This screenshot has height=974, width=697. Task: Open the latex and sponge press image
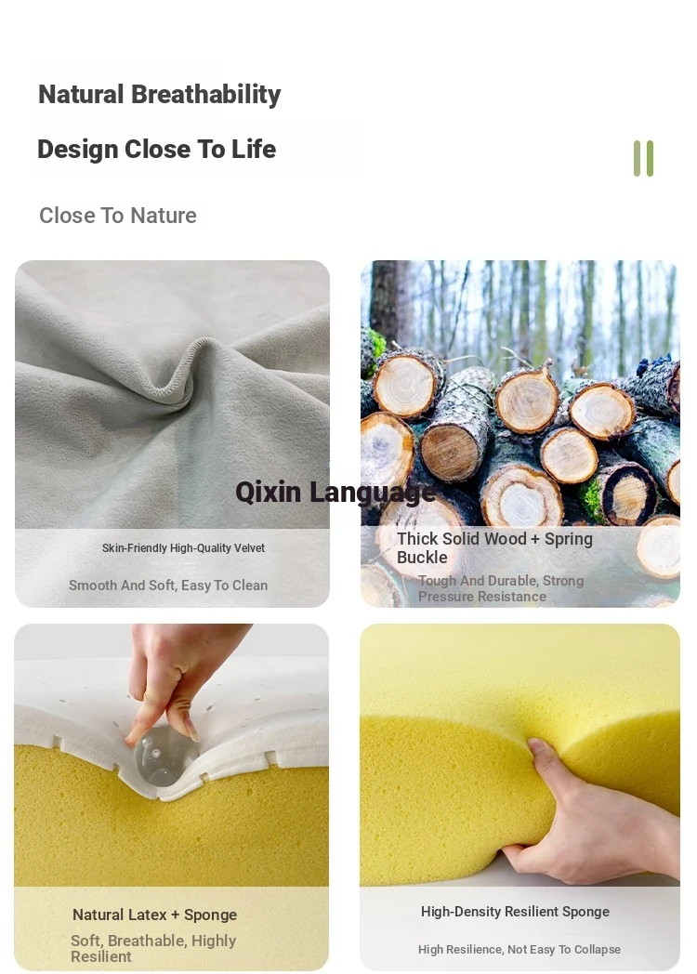tap(171, 796)
